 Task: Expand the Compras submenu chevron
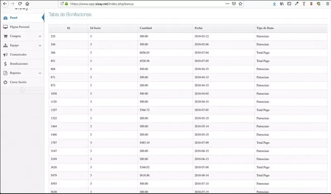[x=40, y=36]
